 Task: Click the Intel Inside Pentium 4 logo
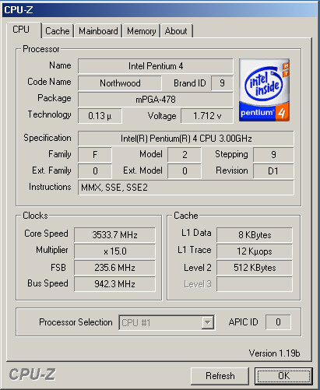coord(264,90)
